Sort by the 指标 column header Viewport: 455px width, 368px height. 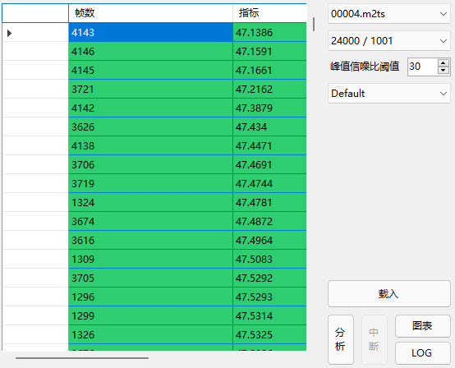click(269, 13)
